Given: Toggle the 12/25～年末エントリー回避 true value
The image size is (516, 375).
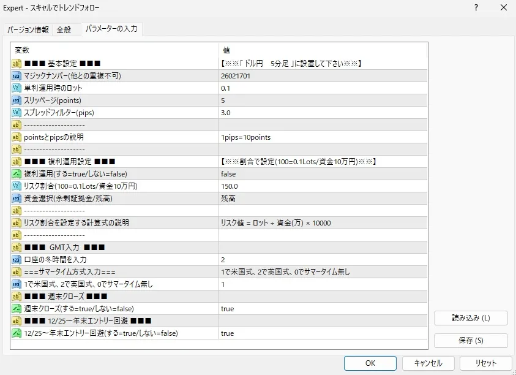Looking at the screenshot, I should tap(227, 333).
